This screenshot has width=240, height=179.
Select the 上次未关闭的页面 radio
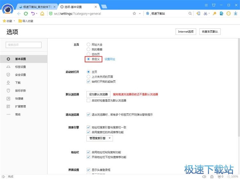(x=88, y=77)
